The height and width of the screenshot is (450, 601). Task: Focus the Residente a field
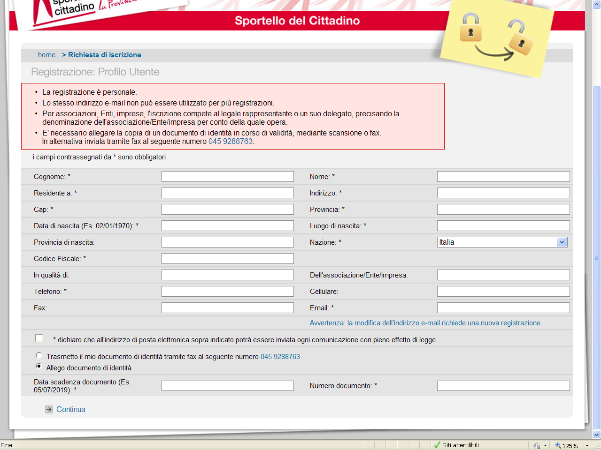click(228, 193)
